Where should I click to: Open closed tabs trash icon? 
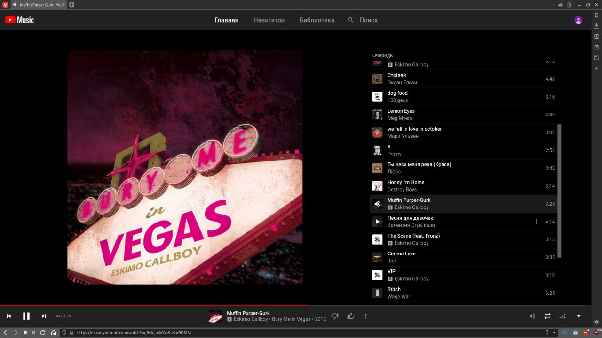[569, 5]
